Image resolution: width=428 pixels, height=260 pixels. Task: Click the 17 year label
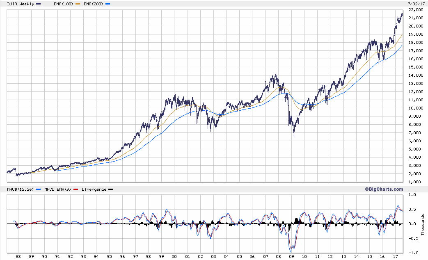pyautogui.click(x=395, y=256)
